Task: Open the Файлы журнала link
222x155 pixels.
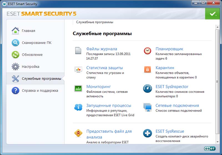Action: pos(102,49)
